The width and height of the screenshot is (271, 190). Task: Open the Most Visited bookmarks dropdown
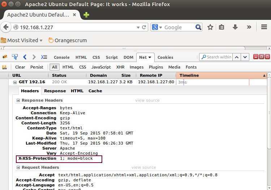click(22, 40)
